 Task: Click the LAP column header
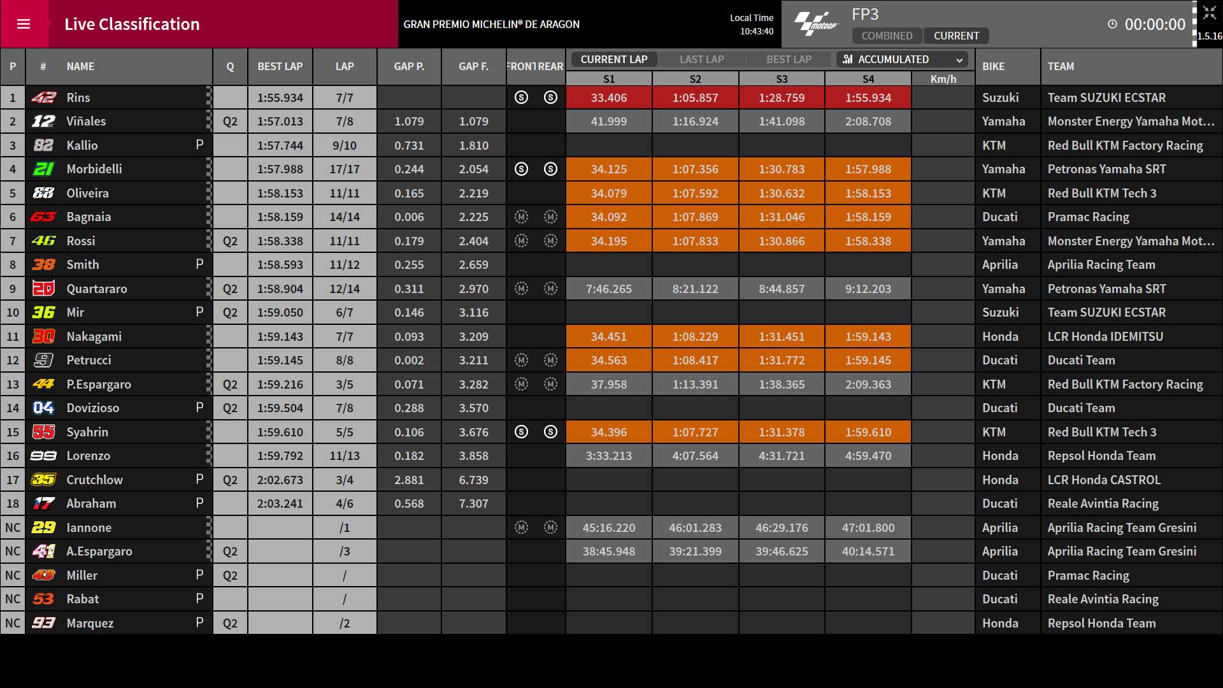[x=345, y=66]
